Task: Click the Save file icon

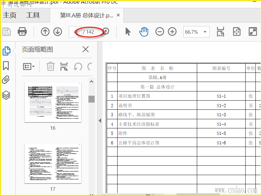Action: (7, 32)
